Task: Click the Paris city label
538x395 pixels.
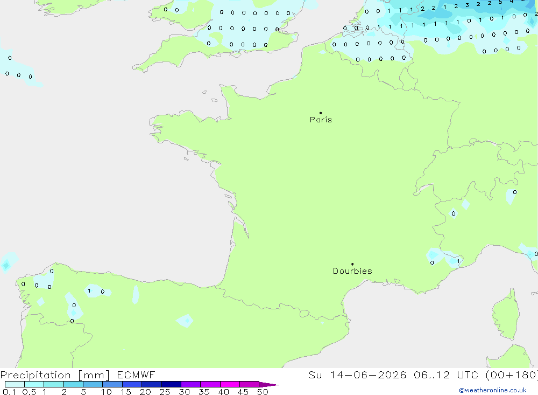Action: (321, 120)
